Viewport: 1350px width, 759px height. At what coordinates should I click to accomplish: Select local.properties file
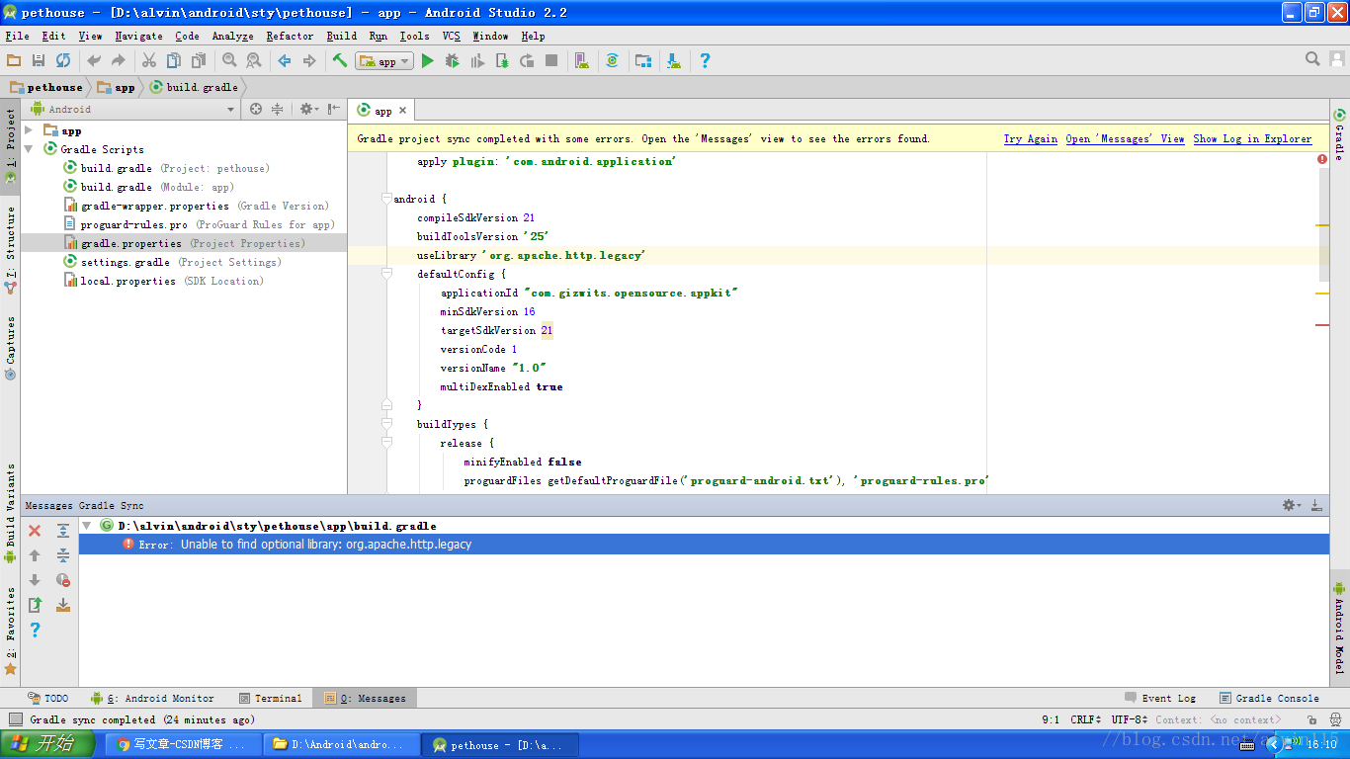(x=164, y=281)
